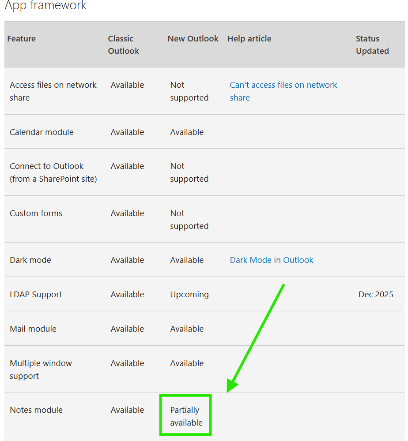408x441 pixels.
Task: Click Classic Outlook "Available" for LDAP Support
Action: pos(127,294)
